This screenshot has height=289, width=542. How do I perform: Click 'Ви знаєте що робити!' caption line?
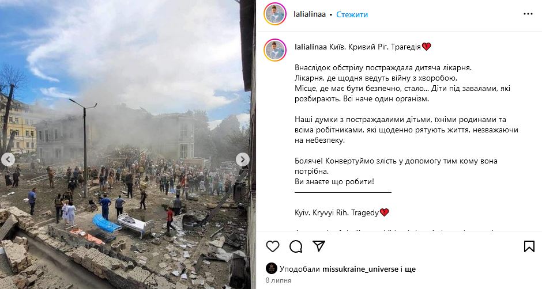pos(334,181)
